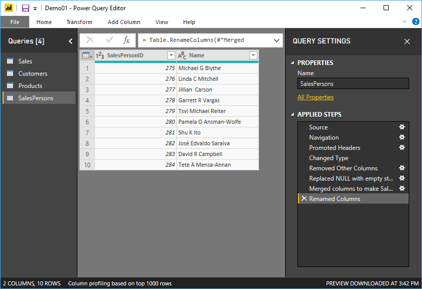Image resolution: width=422 pixels, height=289 pixels.
Task: Select the cell Michael G Blythe
Action: [x=217, y=68]
